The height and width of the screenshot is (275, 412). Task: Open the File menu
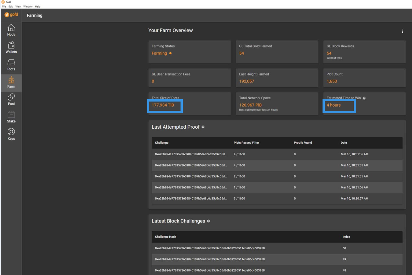tap(4, 7)
